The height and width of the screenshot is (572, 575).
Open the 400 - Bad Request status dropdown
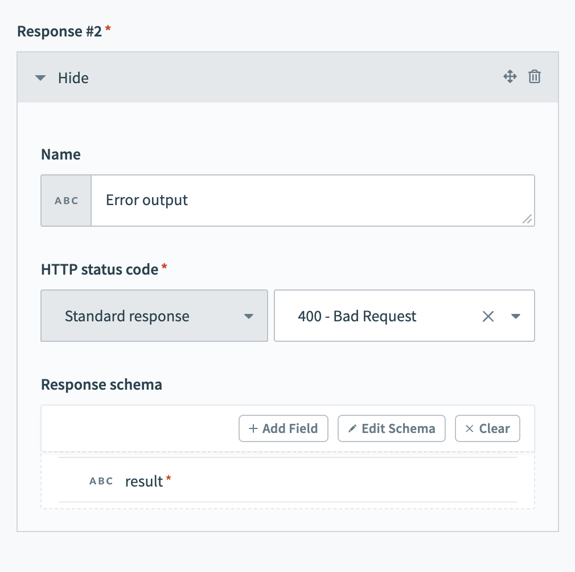515,316
